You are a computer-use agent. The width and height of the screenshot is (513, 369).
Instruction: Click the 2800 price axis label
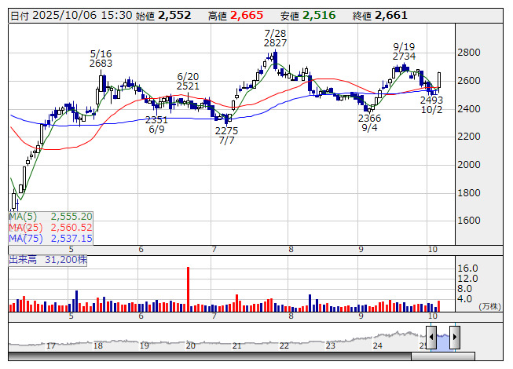click(469, 53)
